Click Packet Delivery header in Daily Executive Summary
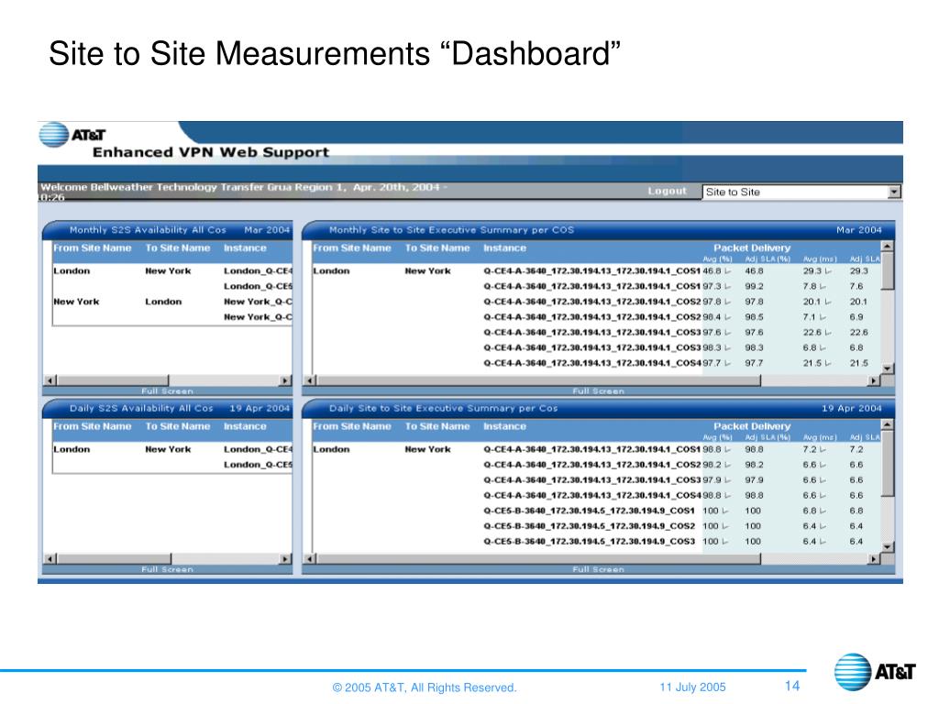939x704 pixels. point(752,426)
